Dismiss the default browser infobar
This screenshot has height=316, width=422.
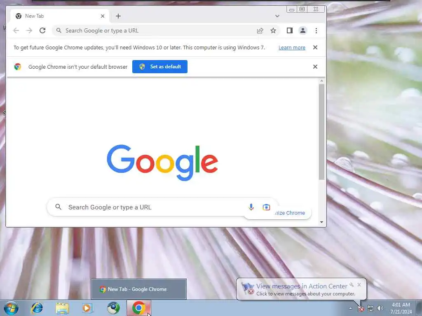pyautogui.click(x=315, y=67)
